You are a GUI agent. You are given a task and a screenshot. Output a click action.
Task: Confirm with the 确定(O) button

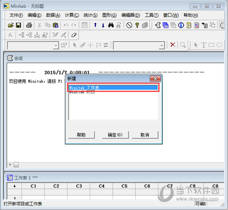115,135
